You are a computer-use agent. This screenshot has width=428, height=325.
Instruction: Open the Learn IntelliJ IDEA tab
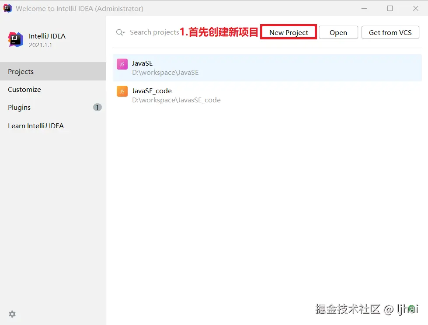[53, 126]
